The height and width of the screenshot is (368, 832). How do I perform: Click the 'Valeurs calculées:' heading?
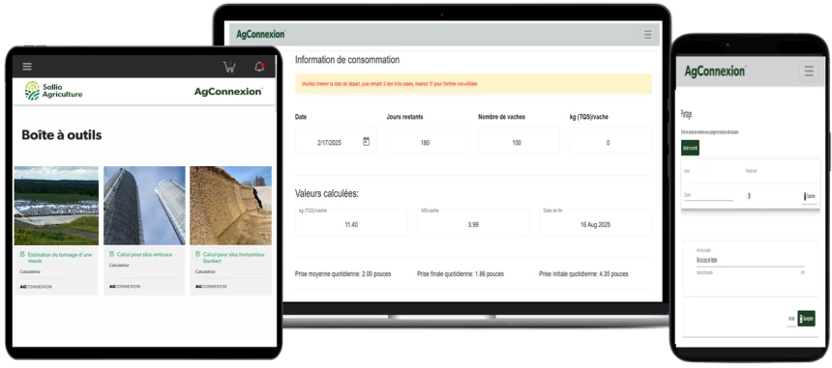coord(327,194)
